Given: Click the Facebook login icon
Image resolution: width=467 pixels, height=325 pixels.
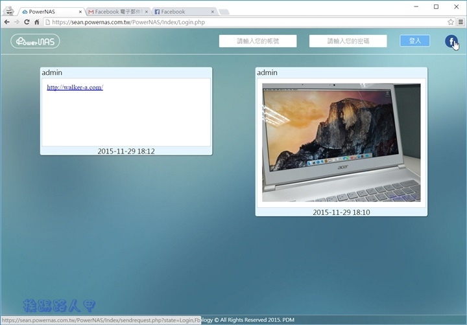Looking at the screenshot, I should tap(451, 41).
